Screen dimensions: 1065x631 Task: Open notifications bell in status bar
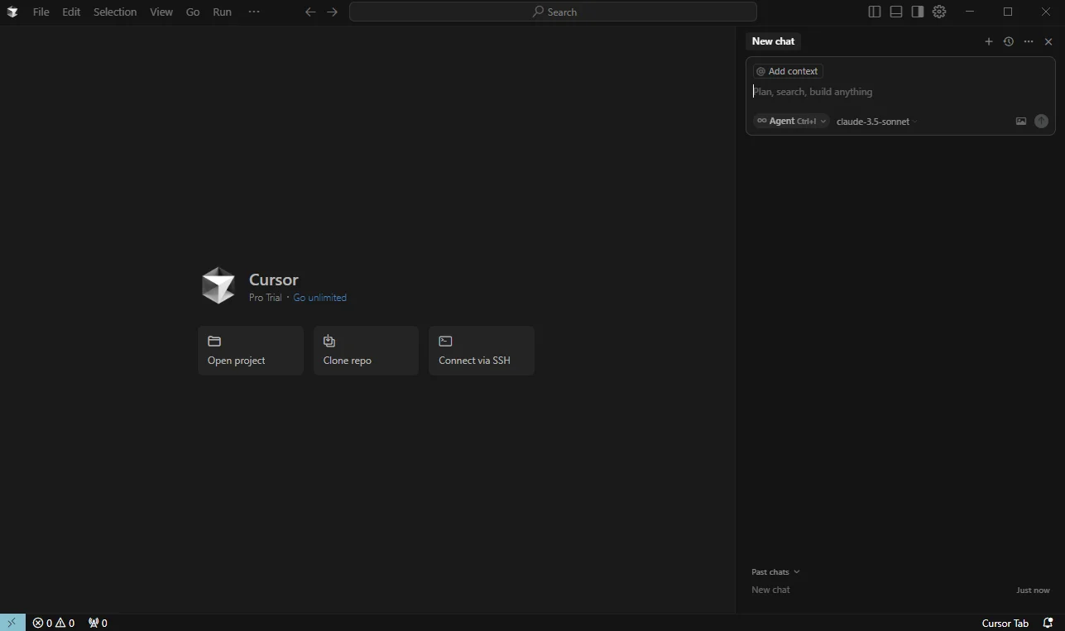point(1048,623)
